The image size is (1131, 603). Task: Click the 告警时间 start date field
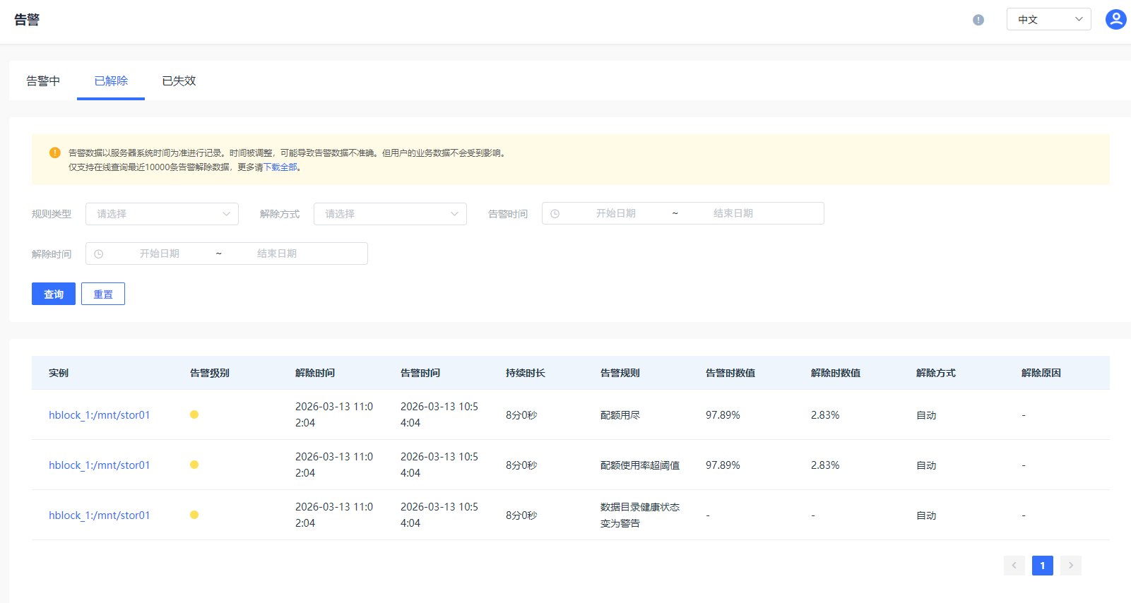pos(615,214)
